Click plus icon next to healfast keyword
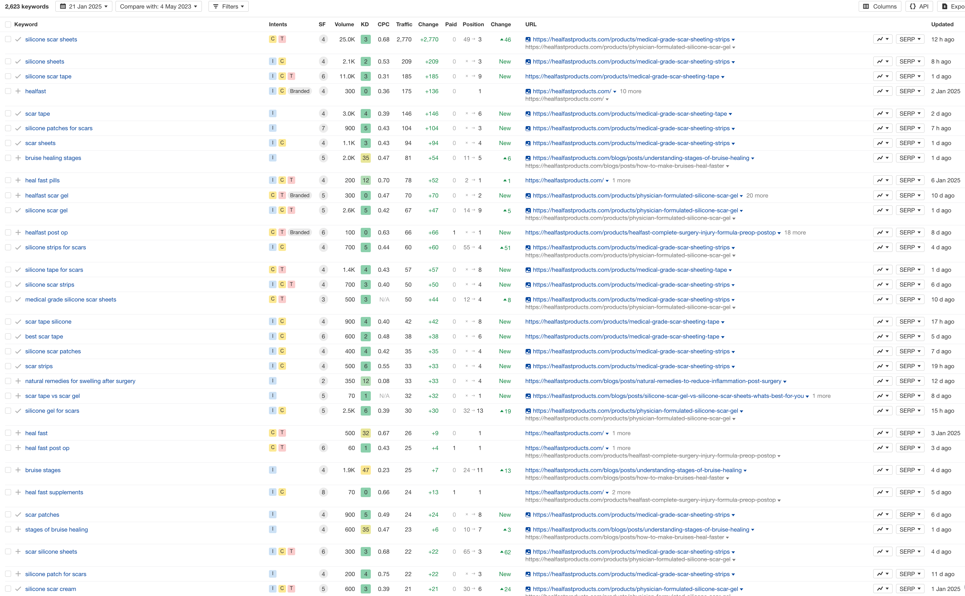The image size is (965, 596). point(18,91)
